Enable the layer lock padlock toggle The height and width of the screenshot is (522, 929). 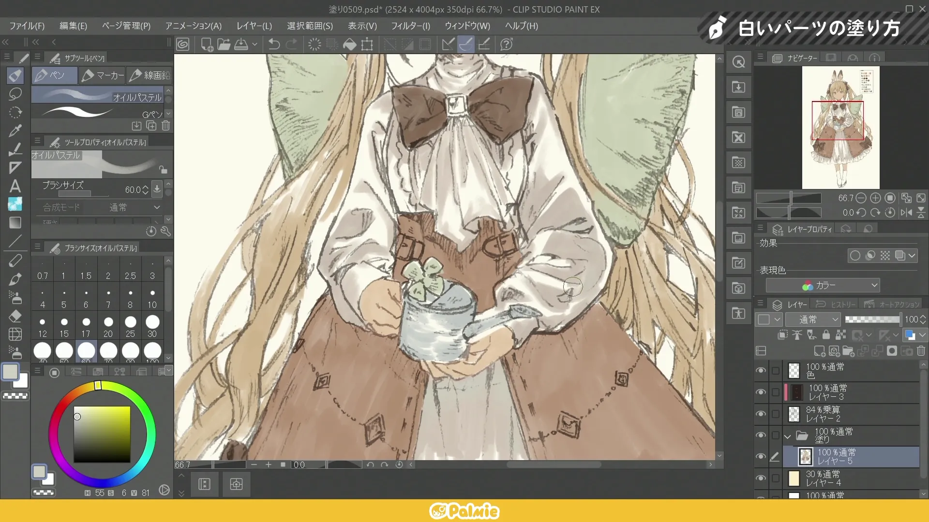coord(826,334)
